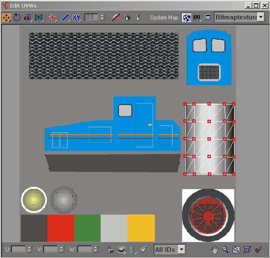
Task: Choose the Scale tool icon
Action: coord(28,18)
